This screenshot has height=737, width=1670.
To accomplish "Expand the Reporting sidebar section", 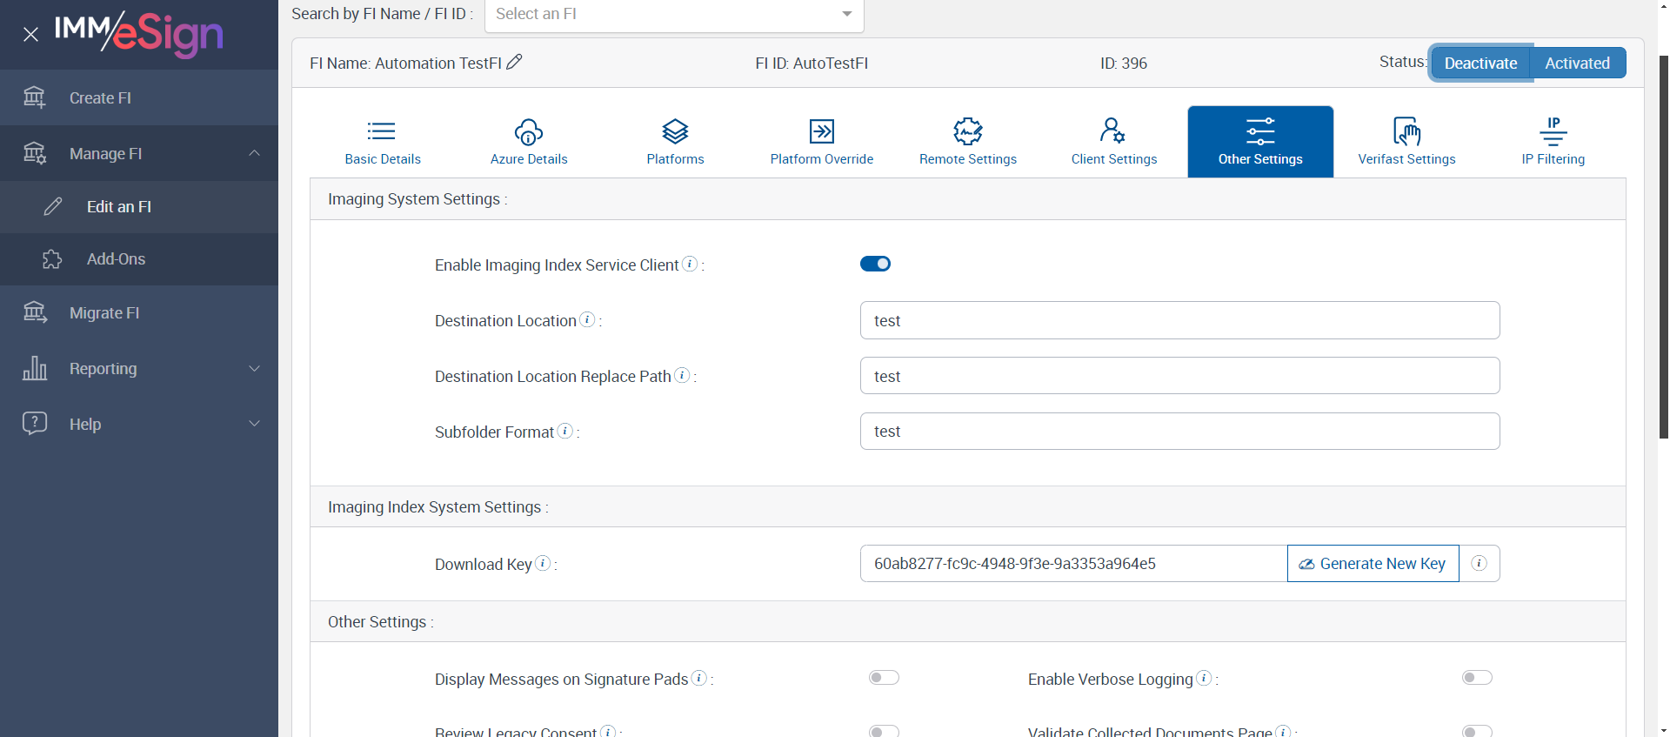I will (x=254, y=368).
